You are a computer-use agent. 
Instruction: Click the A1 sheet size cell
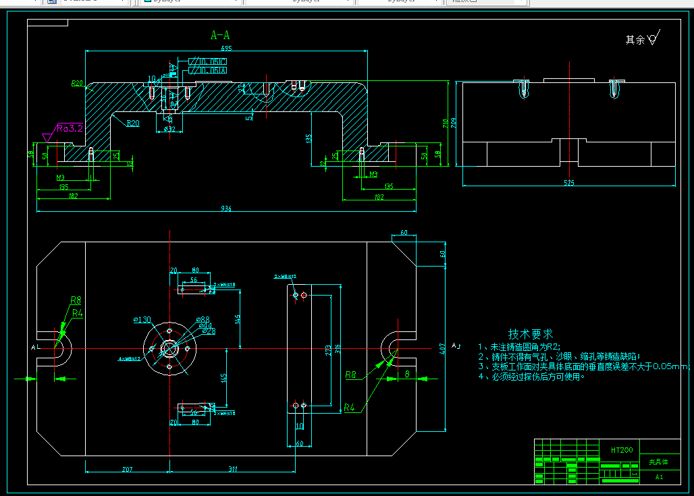point(659,477)
